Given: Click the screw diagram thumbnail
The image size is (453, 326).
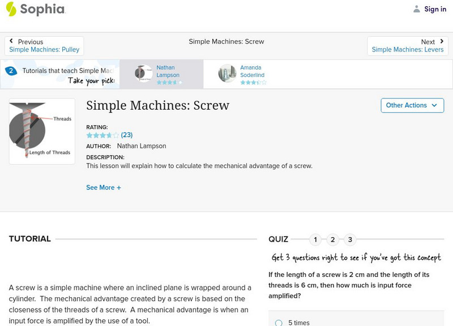Looking at the screenshot, I should (x=41, y=130).
